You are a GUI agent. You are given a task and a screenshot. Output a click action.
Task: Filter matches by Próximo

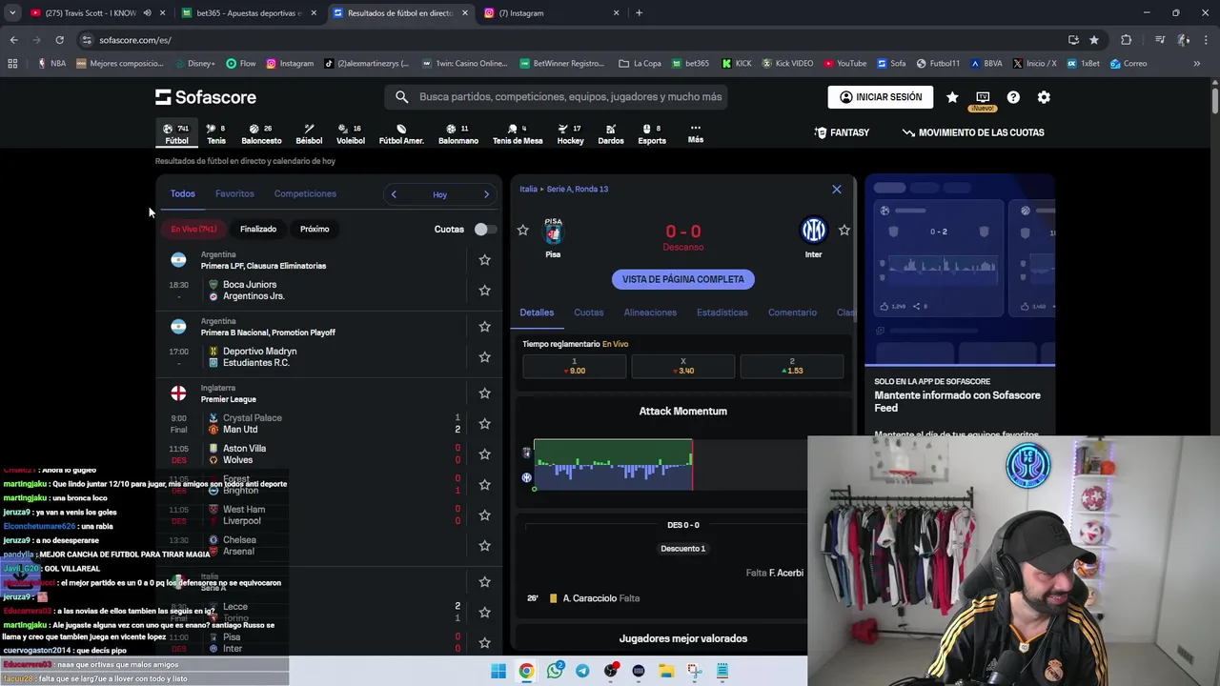(315, 230)
